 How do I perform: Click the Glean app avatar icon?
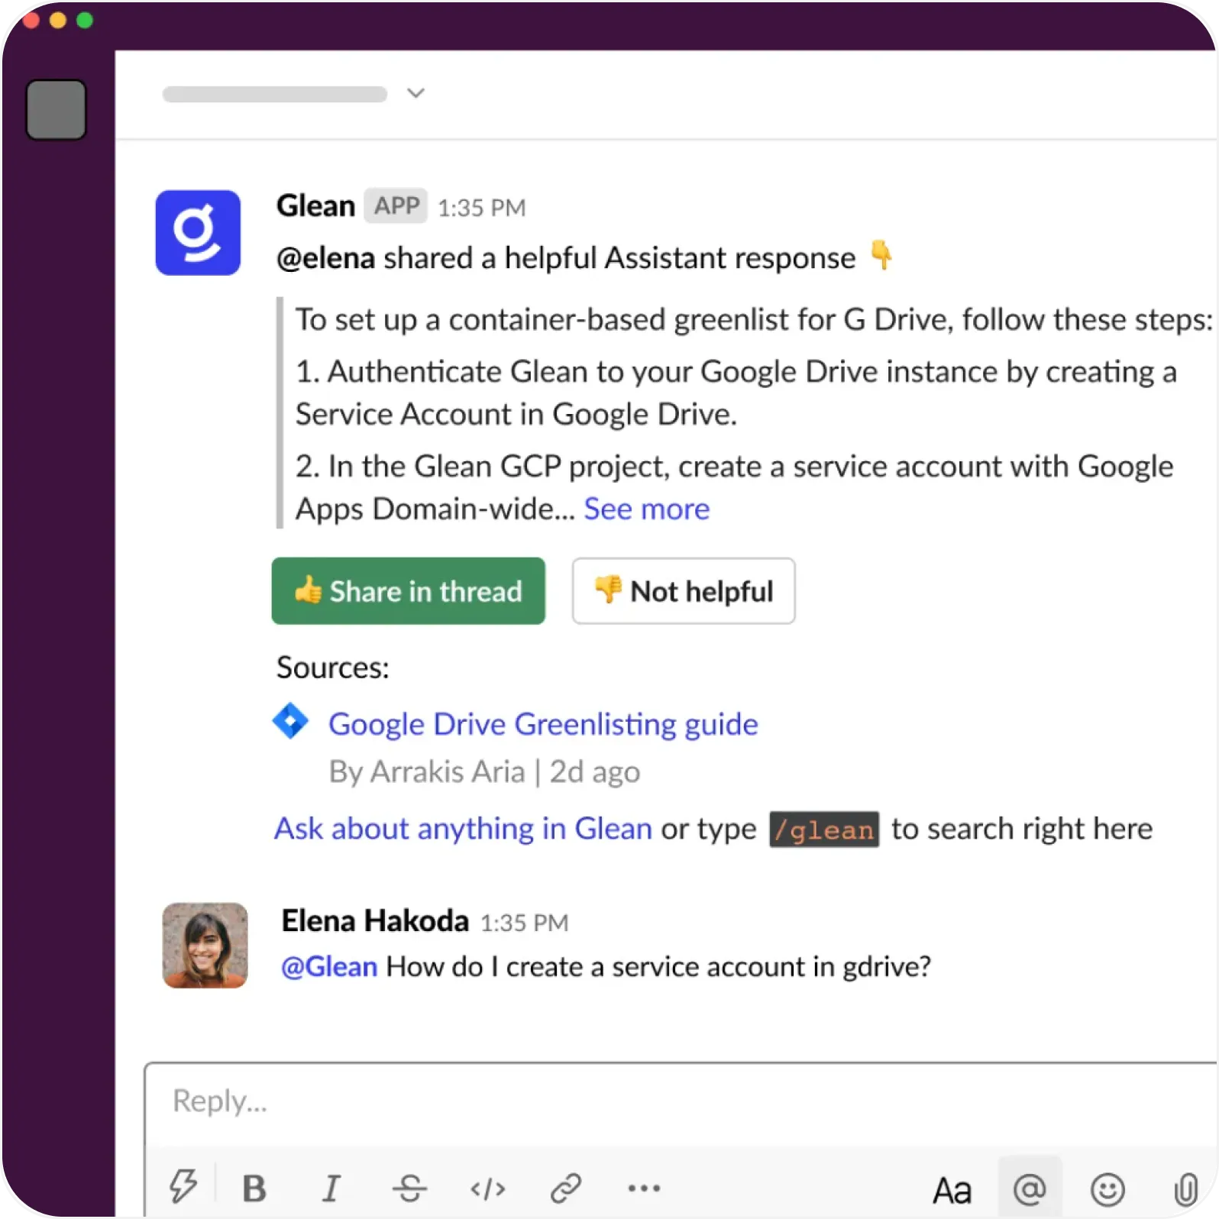point(198,232)
